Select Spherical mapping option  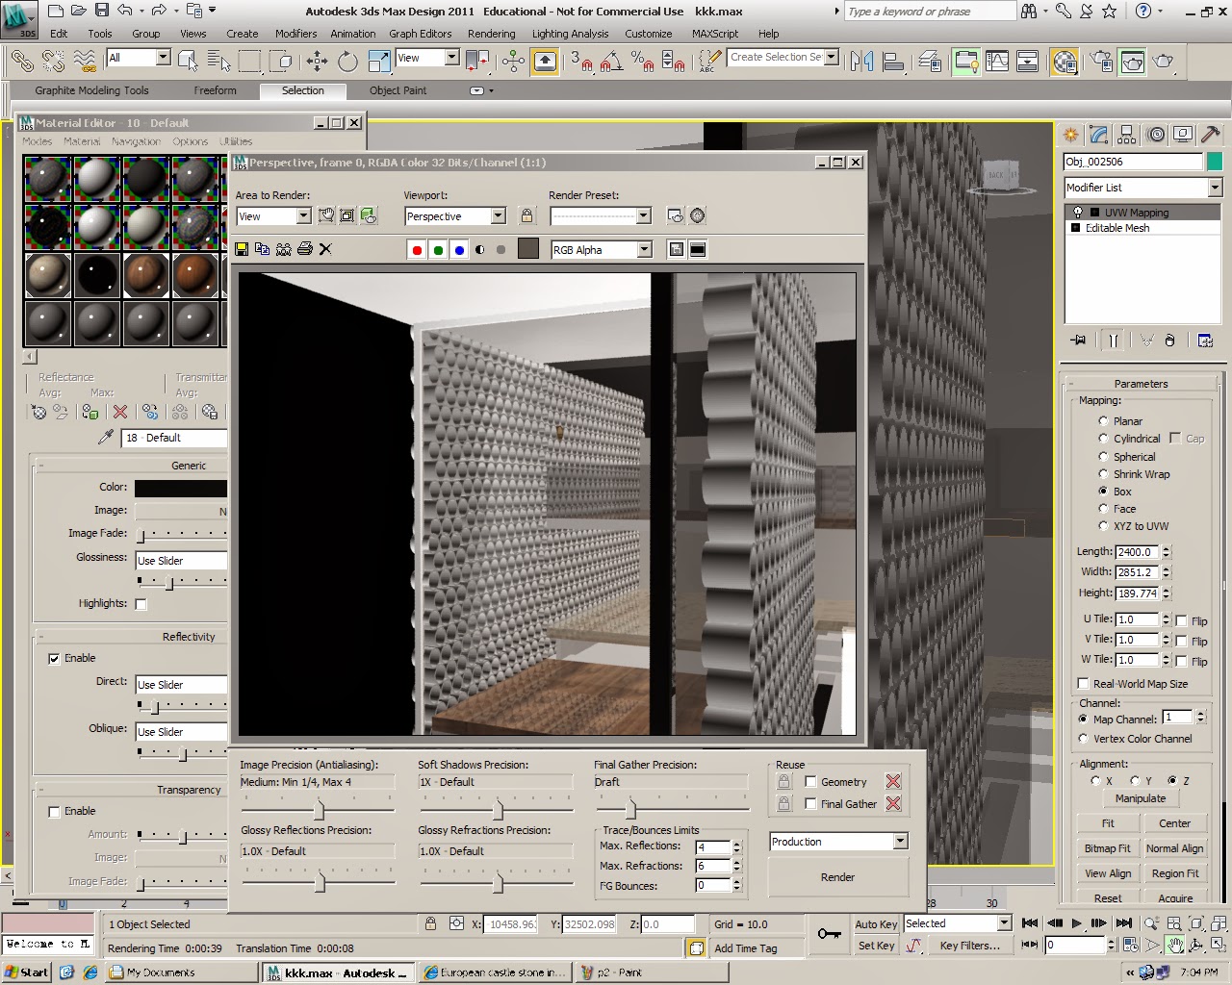point(1103,457)
